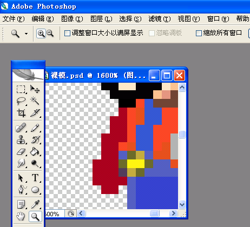Click the feather logo atop the toolbox
This screenshot has width=250, height=227.
[28, 75]
